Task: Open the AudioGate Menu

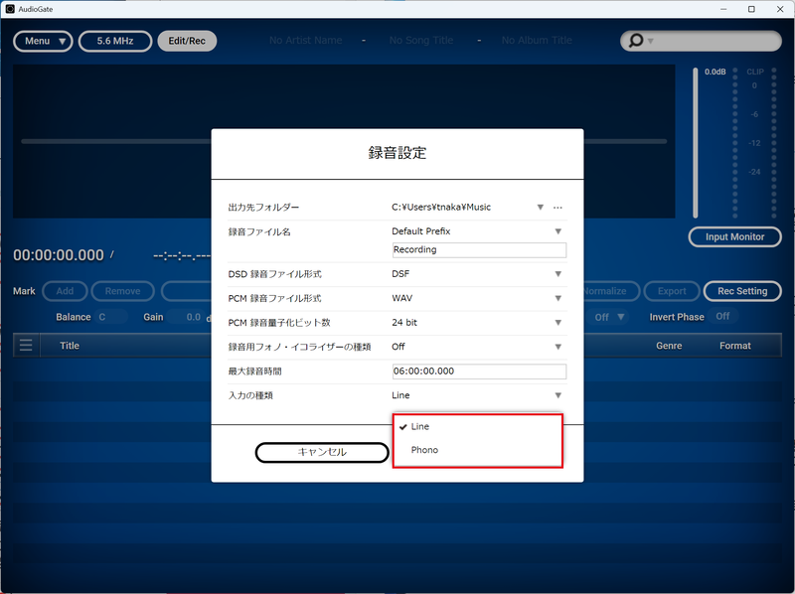Action: [42, 41]
